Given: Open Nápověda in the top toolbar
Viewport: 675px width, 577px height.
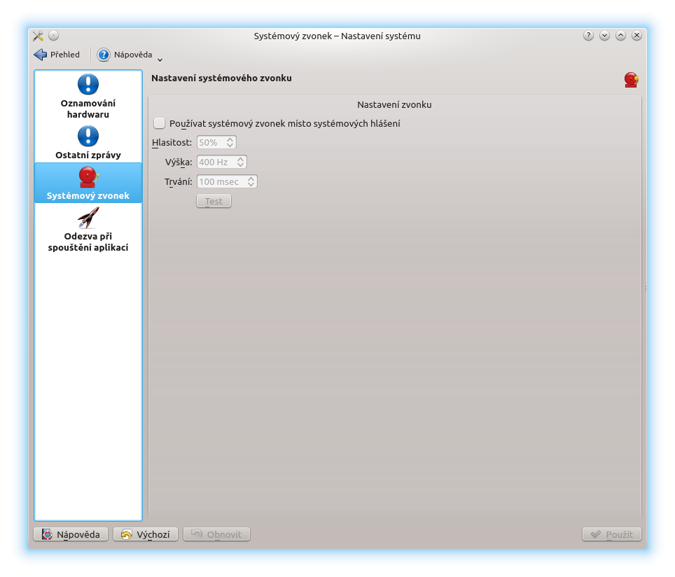Looking at the screenshot, I should coord(125,55).
